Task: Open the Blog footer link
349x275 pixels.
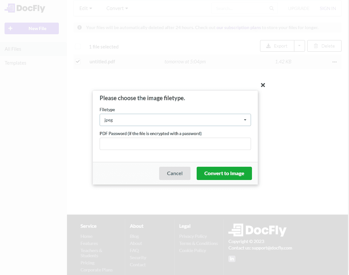Action: point(134,236)
